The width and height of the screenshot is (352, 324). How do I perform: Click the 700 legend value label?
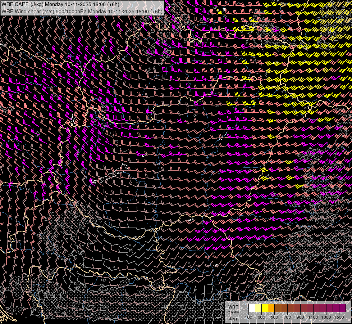click(x=287, y=317)
